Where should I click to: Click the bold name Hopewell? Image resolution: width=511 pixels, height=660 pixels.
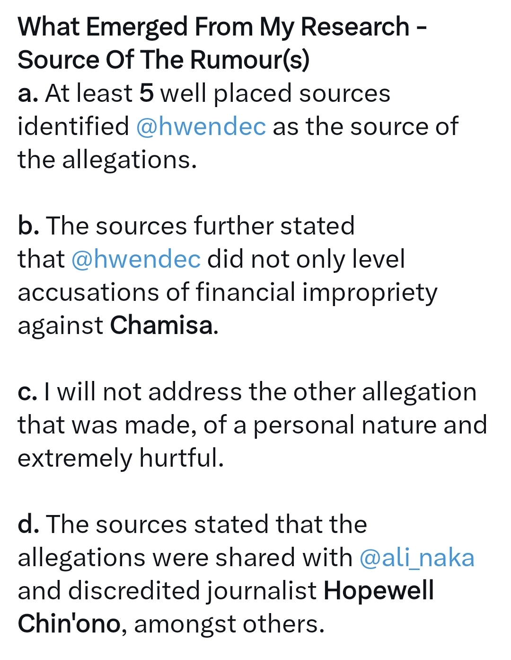tap(379, 591)
